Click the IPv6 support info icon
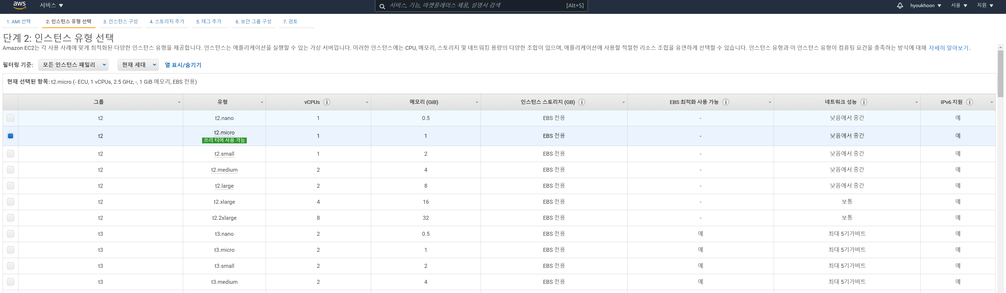1006x293 pixels. click(x=969, y=102)
